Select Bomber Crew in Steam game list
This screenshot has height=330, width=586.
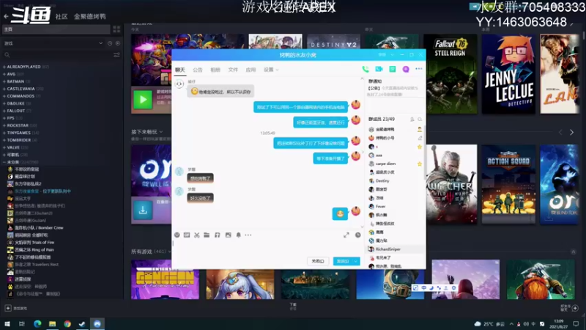pos(39,227)
